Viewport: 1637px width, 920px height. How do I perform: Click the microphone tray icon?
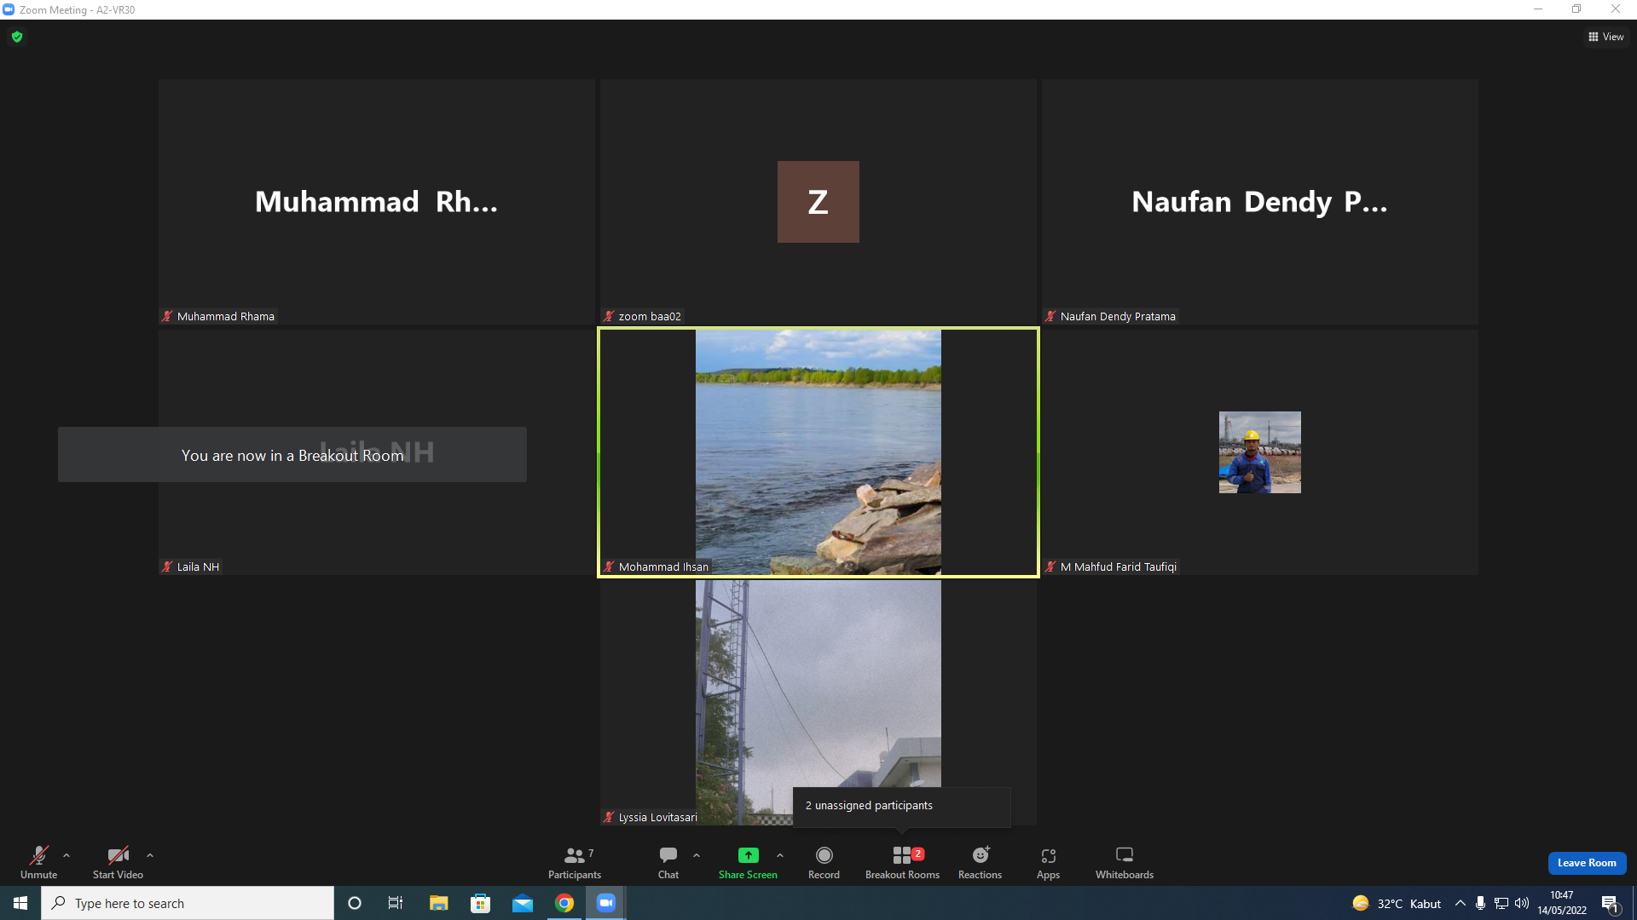1481,903
